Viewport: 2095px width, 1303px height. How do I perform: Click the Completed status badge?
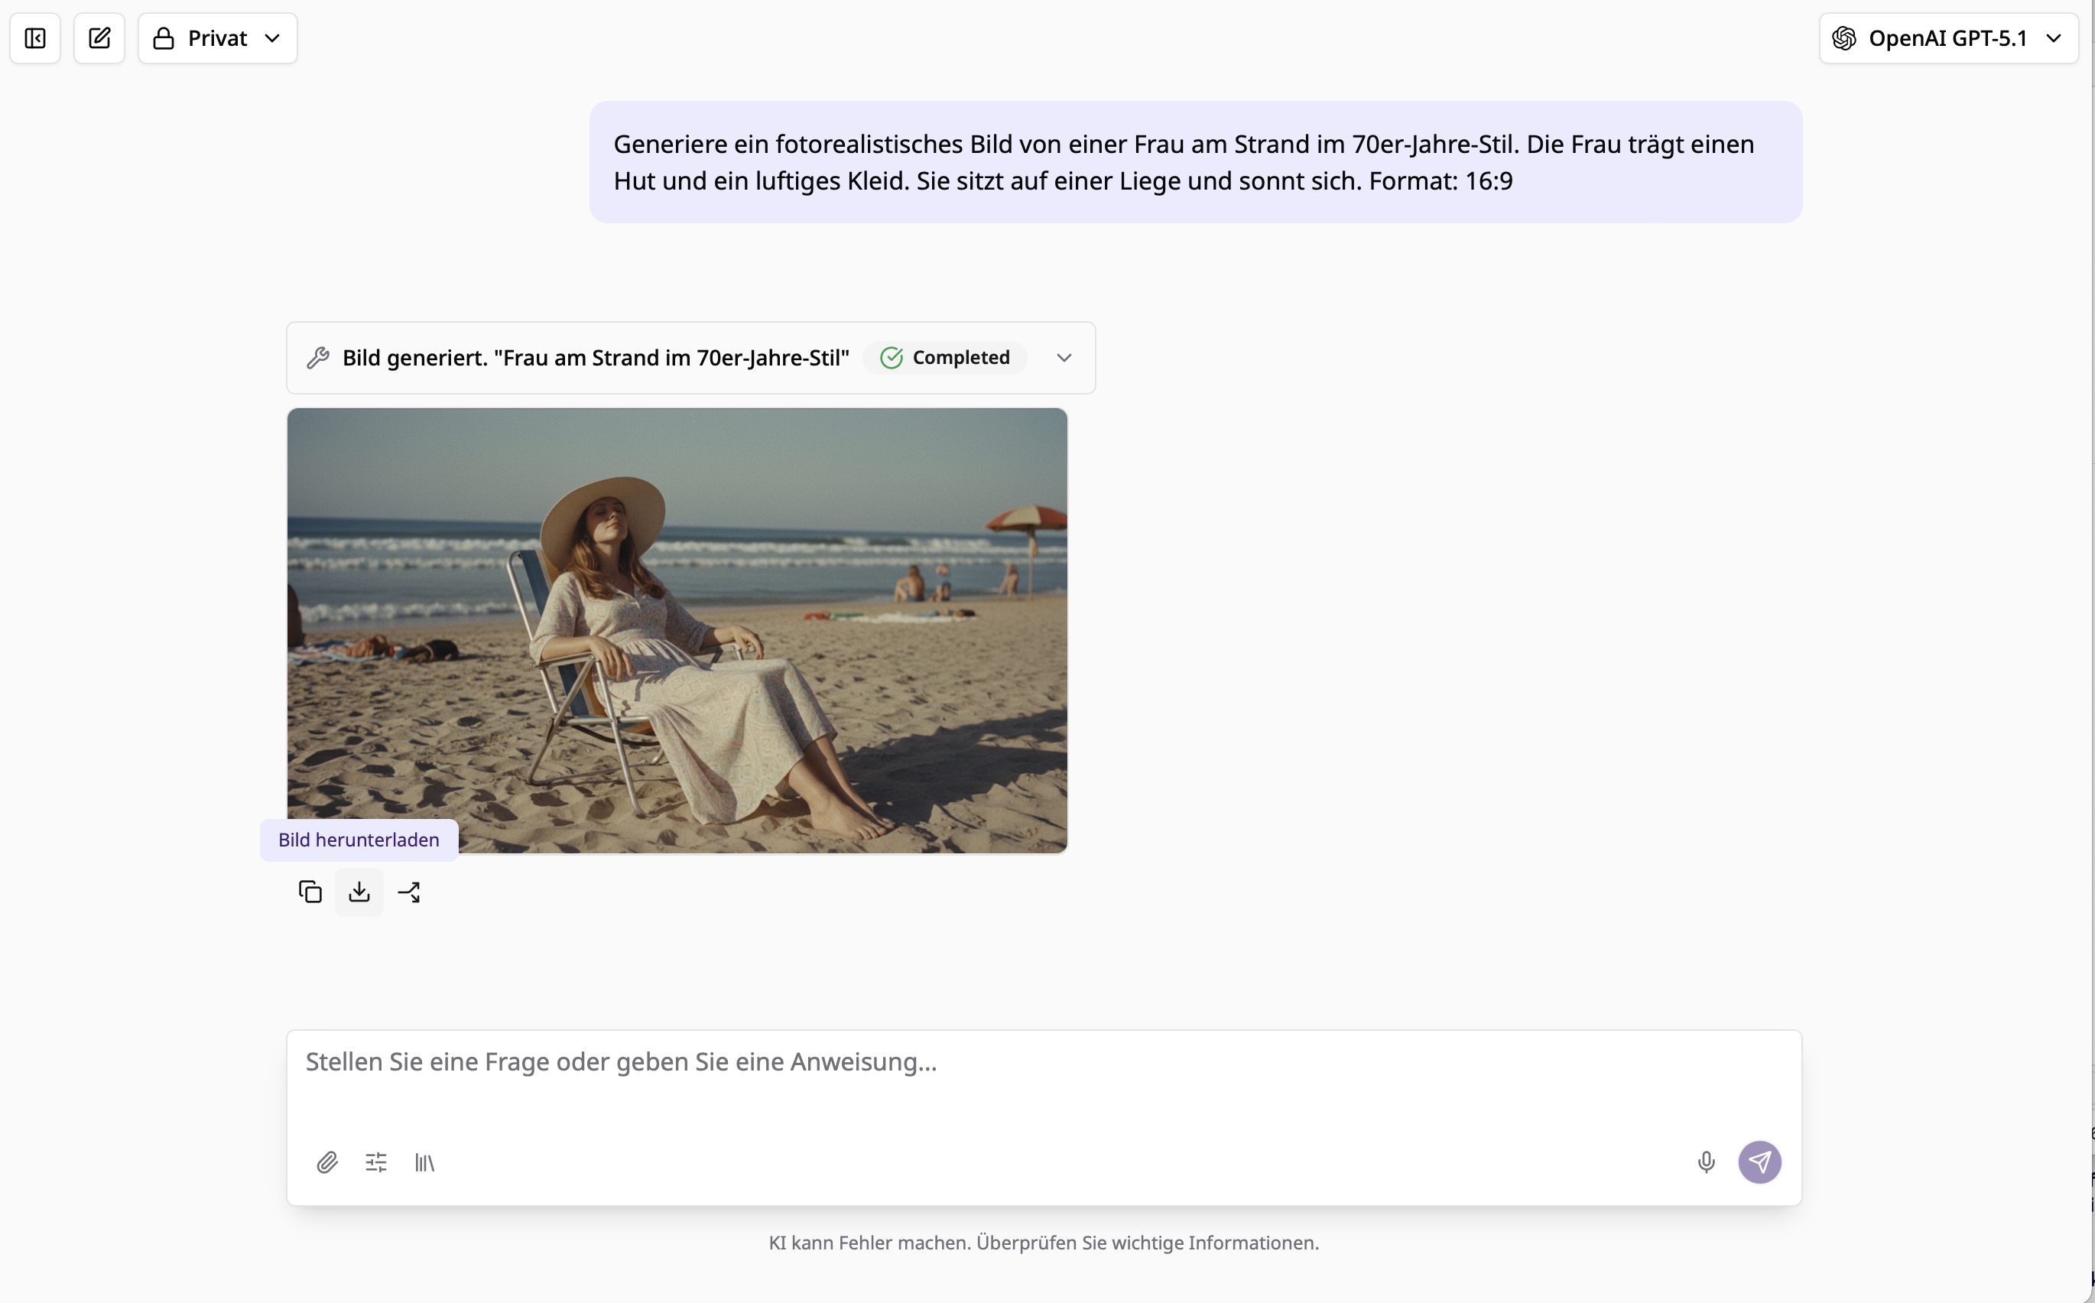[x=945, y=358]
